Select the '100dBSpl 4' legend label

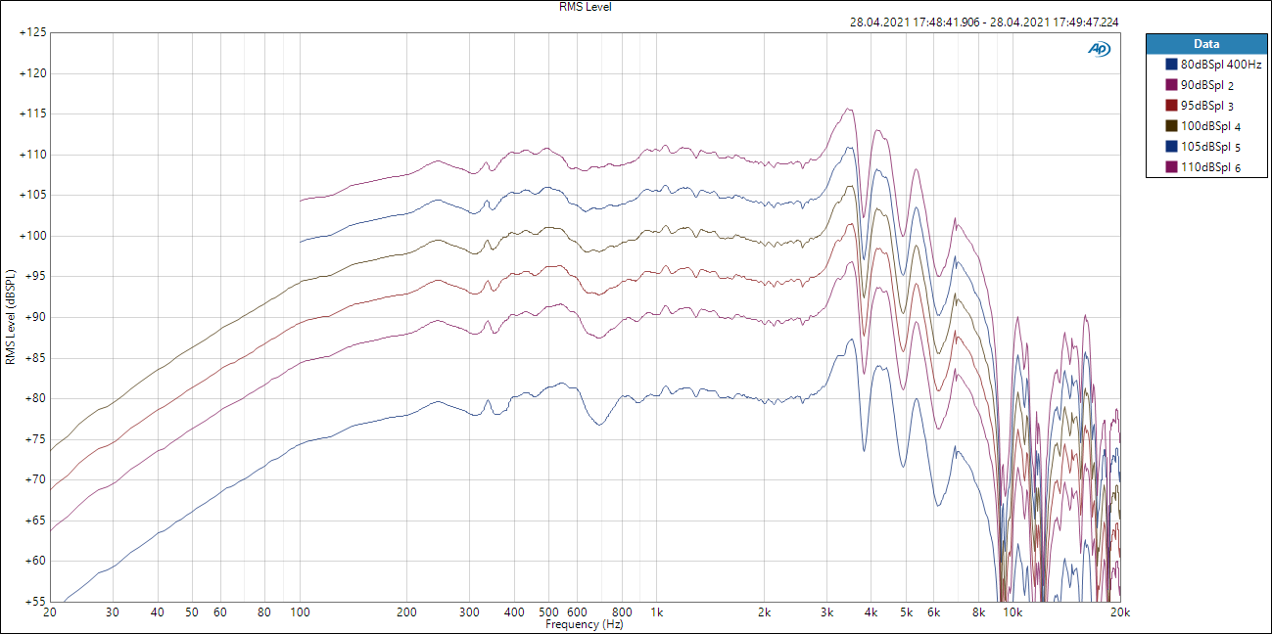pos(1210,126)
